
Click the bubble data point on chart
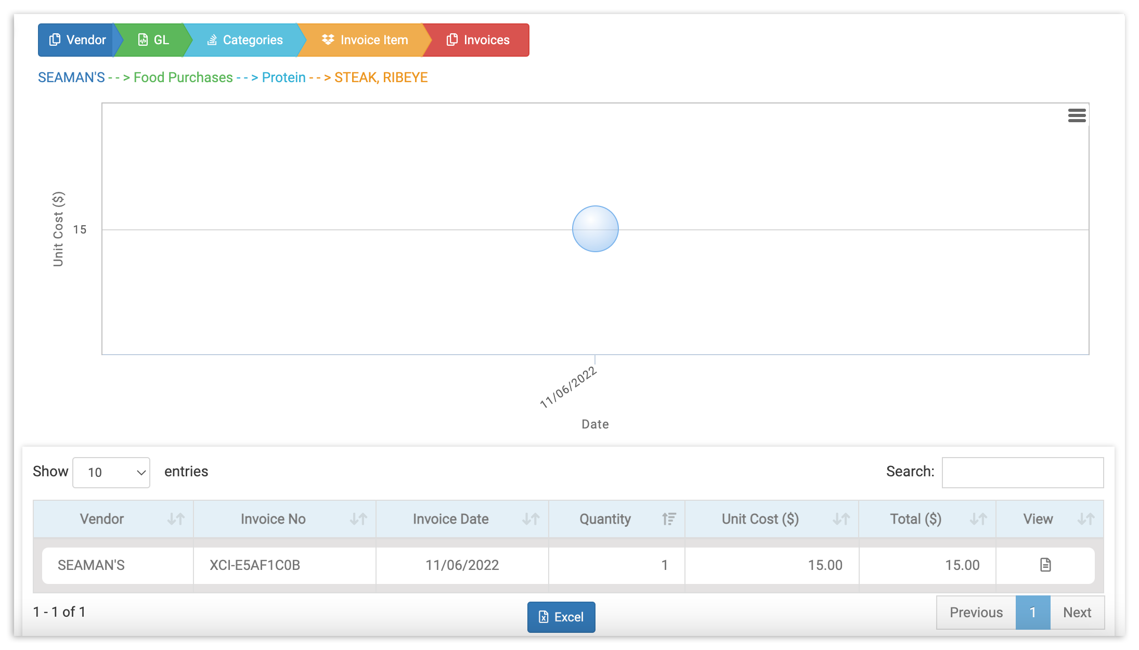click(x=595, y=228)
